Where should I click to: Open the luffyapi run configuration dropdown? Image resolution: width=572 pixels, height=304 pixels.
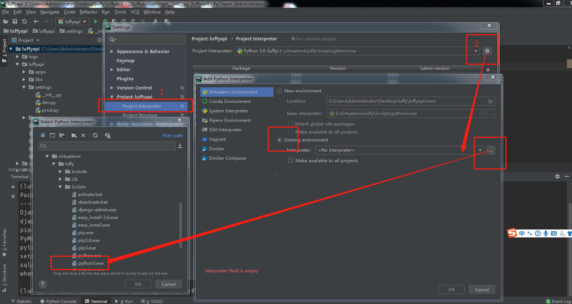pos(73,21)
